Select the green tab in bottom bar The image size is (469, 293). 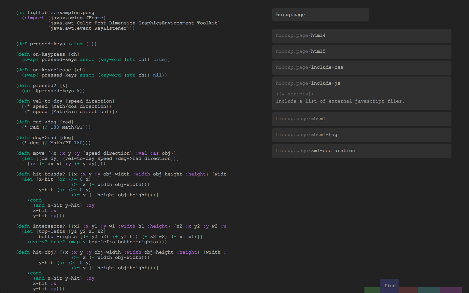372,290
